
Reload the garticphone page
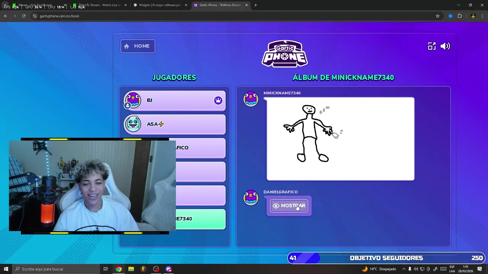tap(24, 16)
